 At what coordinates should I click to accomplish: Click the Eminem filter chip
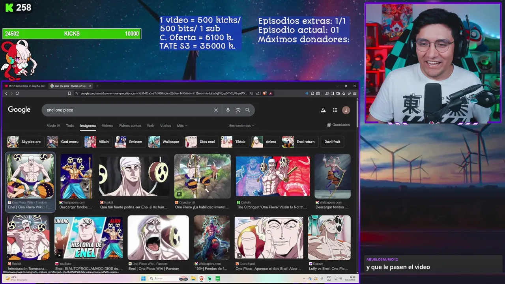[x=129, y=142]
